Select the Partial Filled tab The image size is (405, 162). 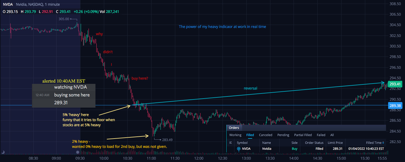303,135
